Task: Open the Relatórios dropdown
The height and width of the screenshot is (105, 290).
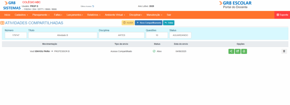Action: click(x=94, y=15)
